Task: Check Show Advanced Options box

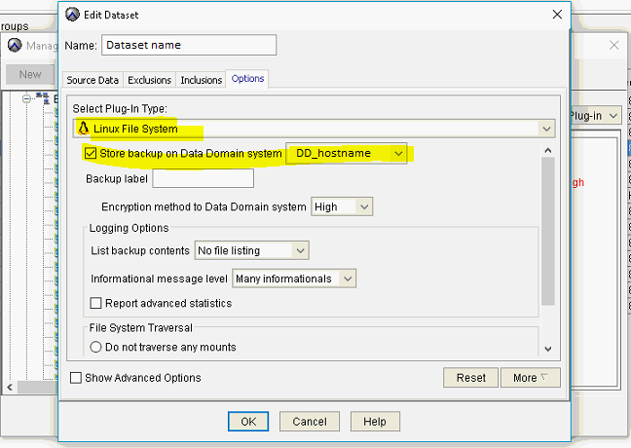Action: (x=77, y=378)
